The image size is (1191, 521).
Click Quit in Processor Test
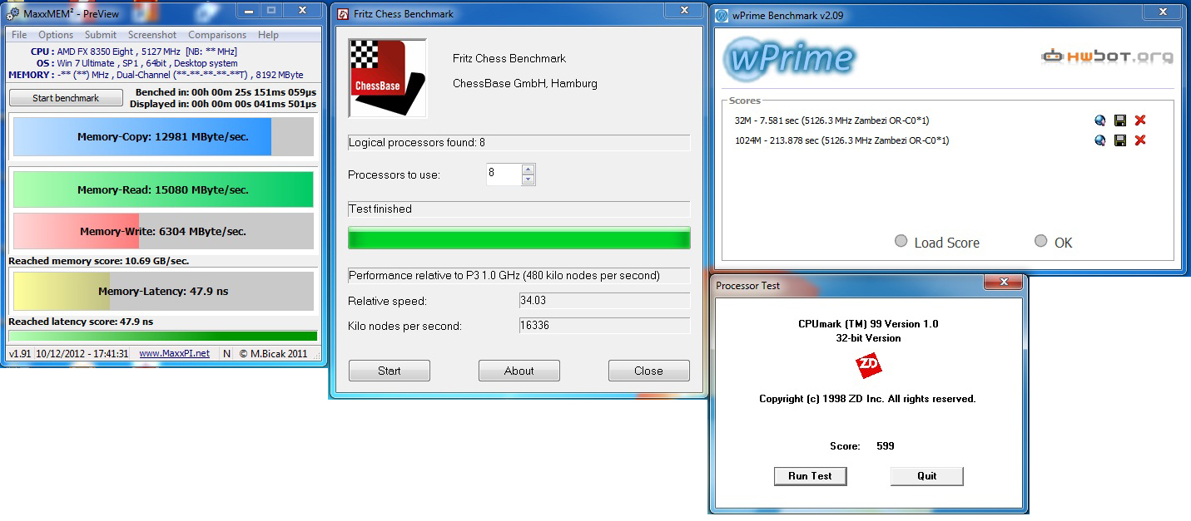click(926, 476)
